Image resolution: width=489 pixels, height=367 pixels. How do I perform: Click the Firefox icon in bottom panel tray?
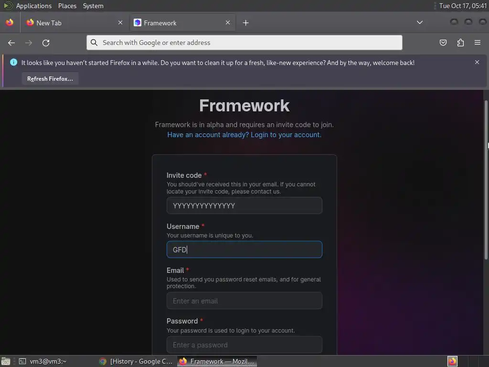[452, 361]
